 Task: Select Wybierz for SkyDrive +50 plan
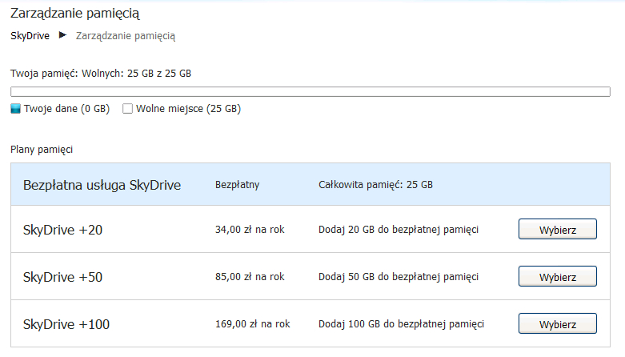click(557, 276)
